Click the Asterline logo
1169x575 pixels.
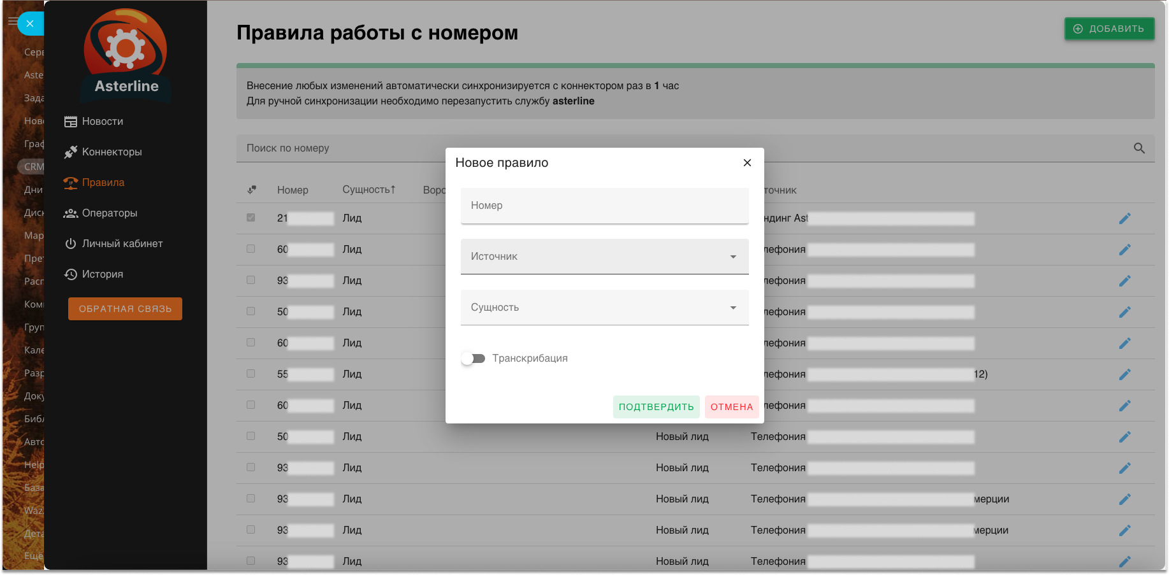pos(126,55)
